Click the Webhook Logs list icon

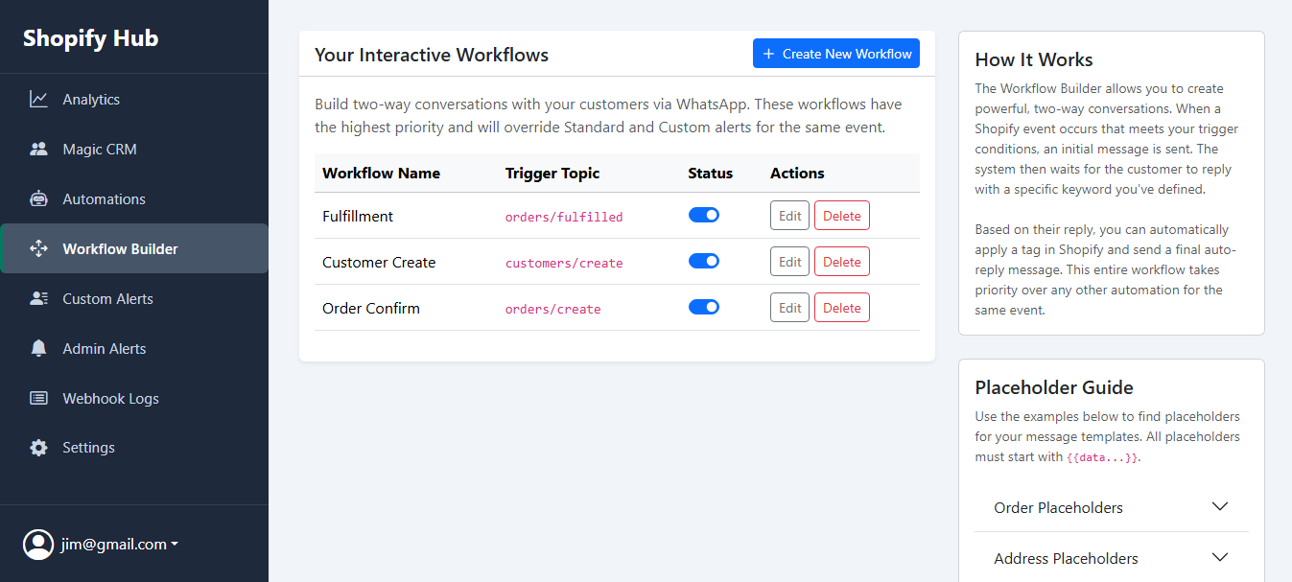[x=38, y=399]
